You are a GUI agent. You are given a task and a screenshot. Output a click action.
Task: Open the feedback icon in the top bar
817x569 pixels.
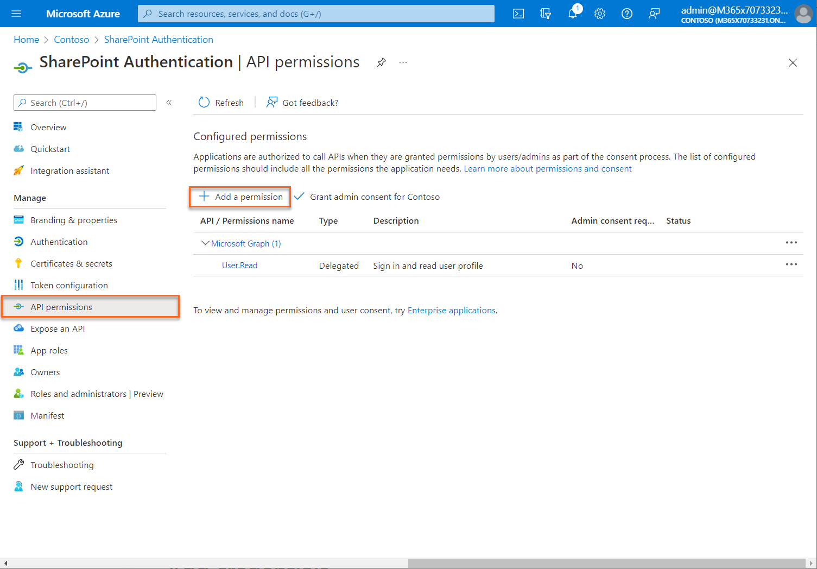click(654, 14)
